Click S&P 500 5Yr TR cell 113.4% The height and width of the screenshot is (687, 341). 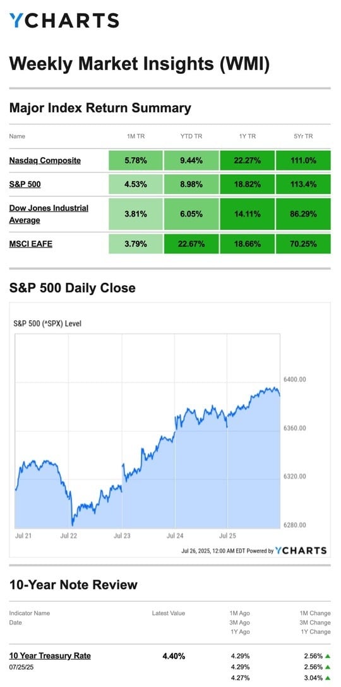[x=303, y=184]
